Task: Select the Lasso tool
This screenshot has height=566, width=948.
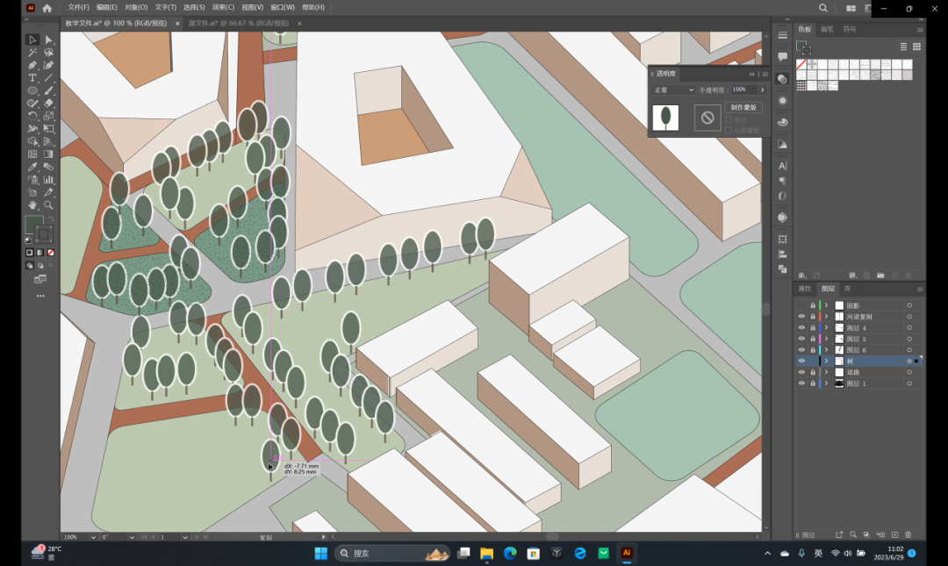Action: [x=48, y=53]
